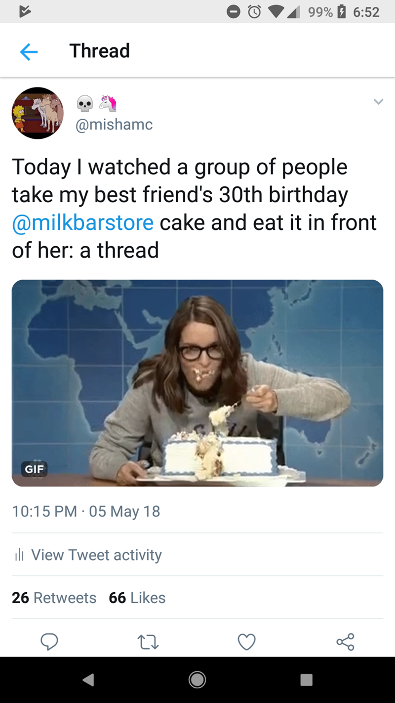Share the tweet
Image resolution: width=395 pixels, height=703 pixels.
click(x=345, y=642)
